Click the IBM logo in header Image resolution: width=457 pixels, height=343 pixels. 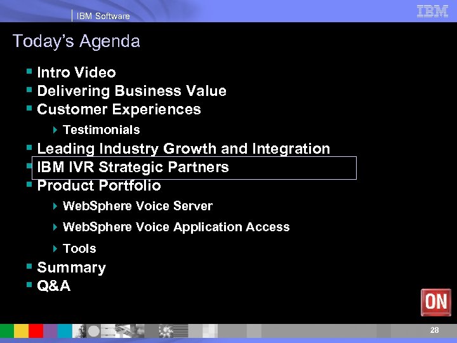click(432, 11)
